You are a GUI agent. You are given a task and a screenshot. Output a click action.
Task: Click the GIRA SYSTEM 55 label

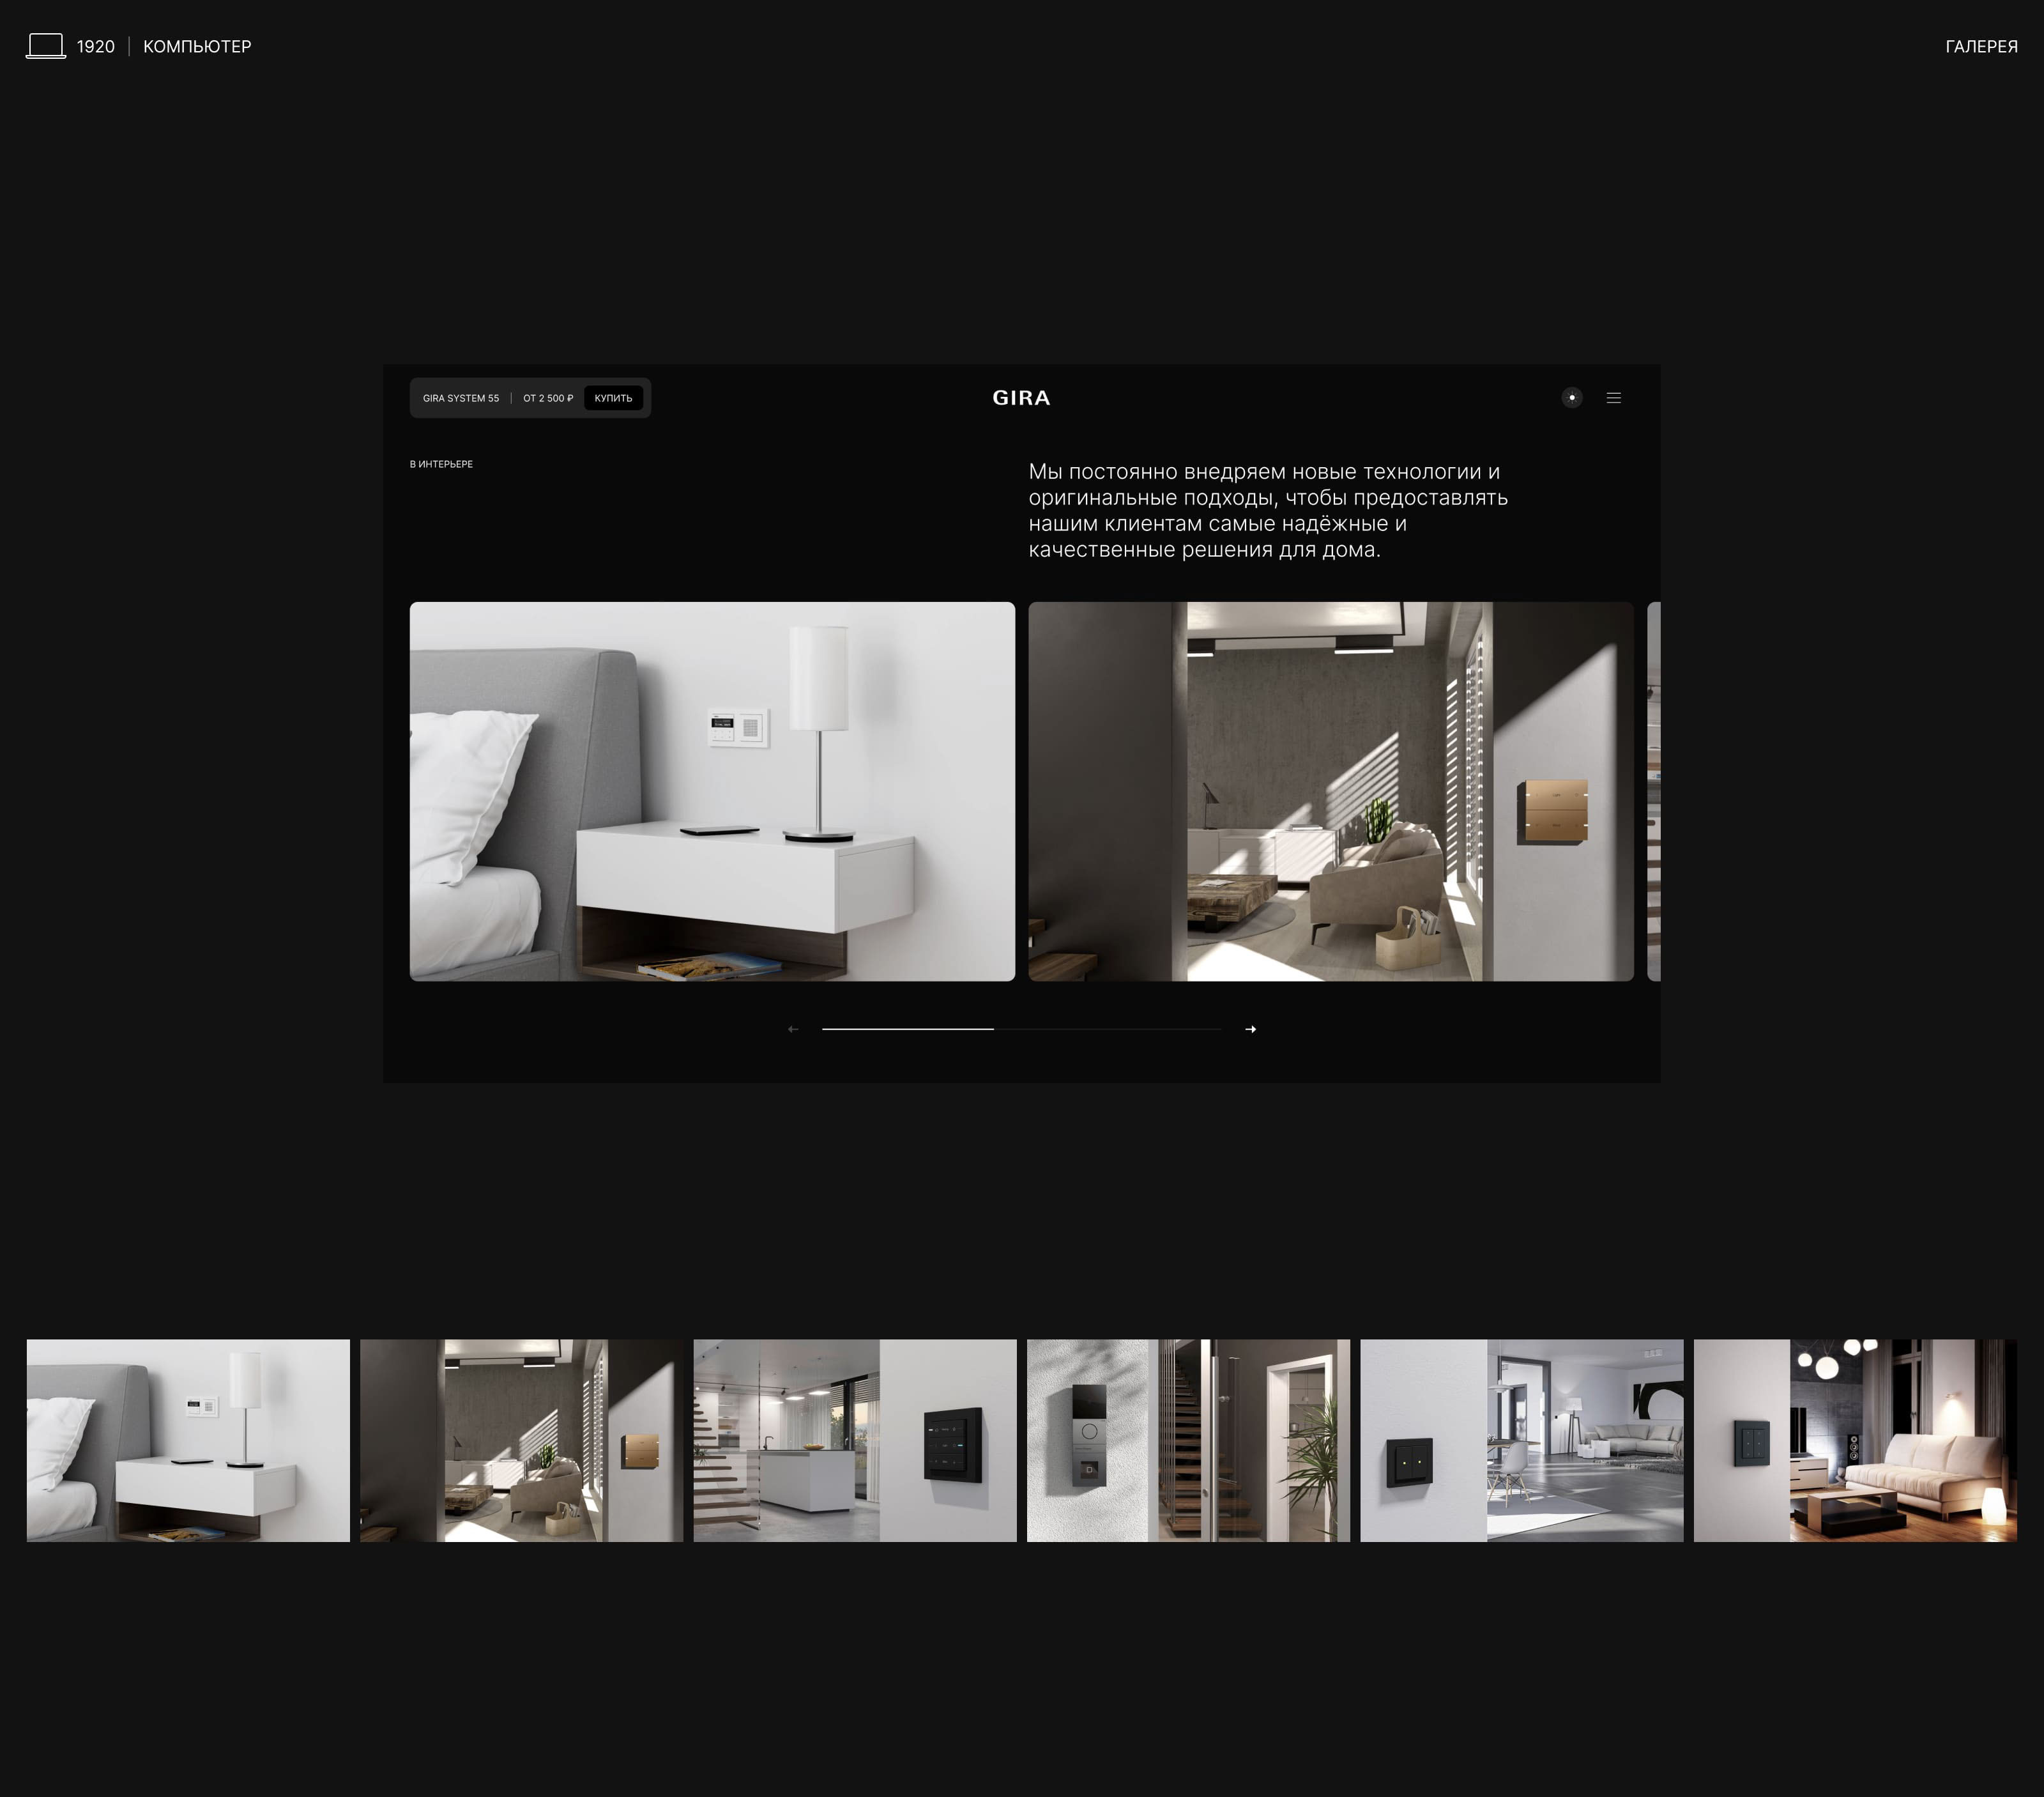coord(460,398)
